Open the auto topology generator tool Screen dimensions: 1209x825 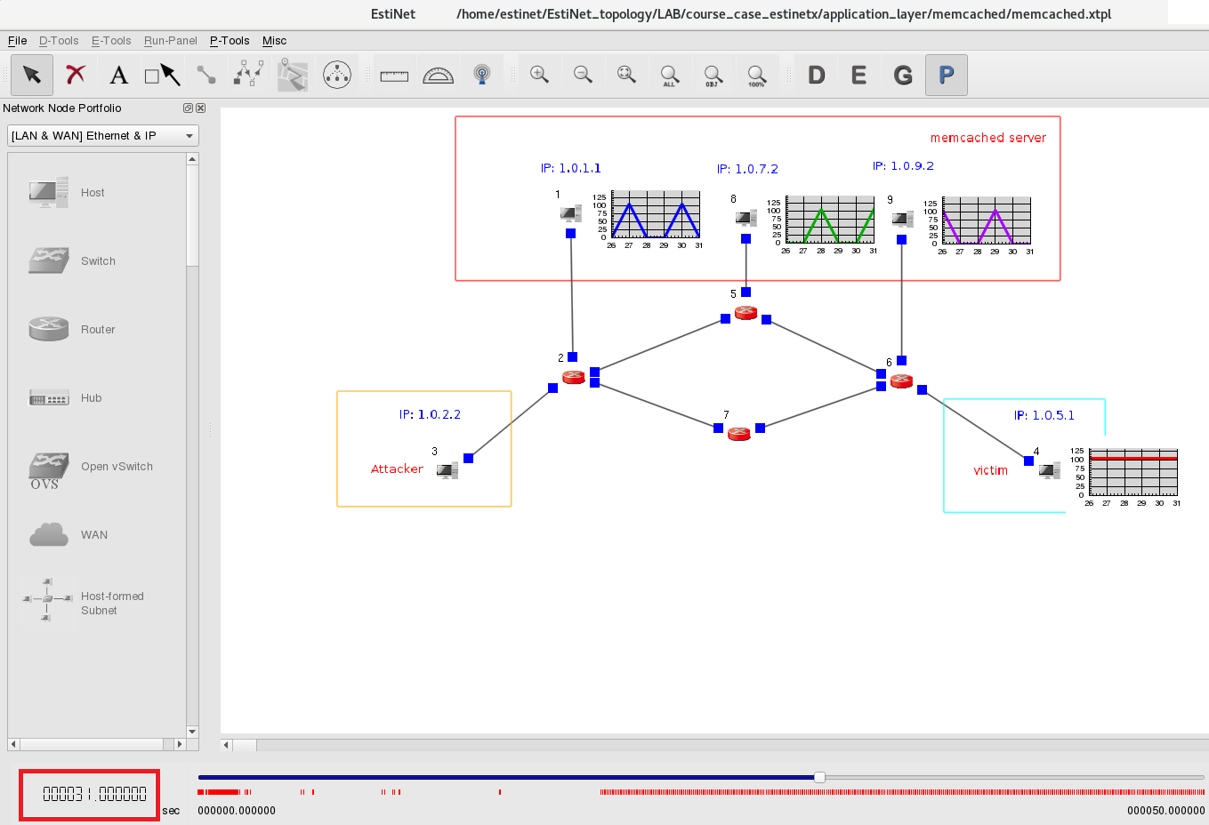(248, 75)
